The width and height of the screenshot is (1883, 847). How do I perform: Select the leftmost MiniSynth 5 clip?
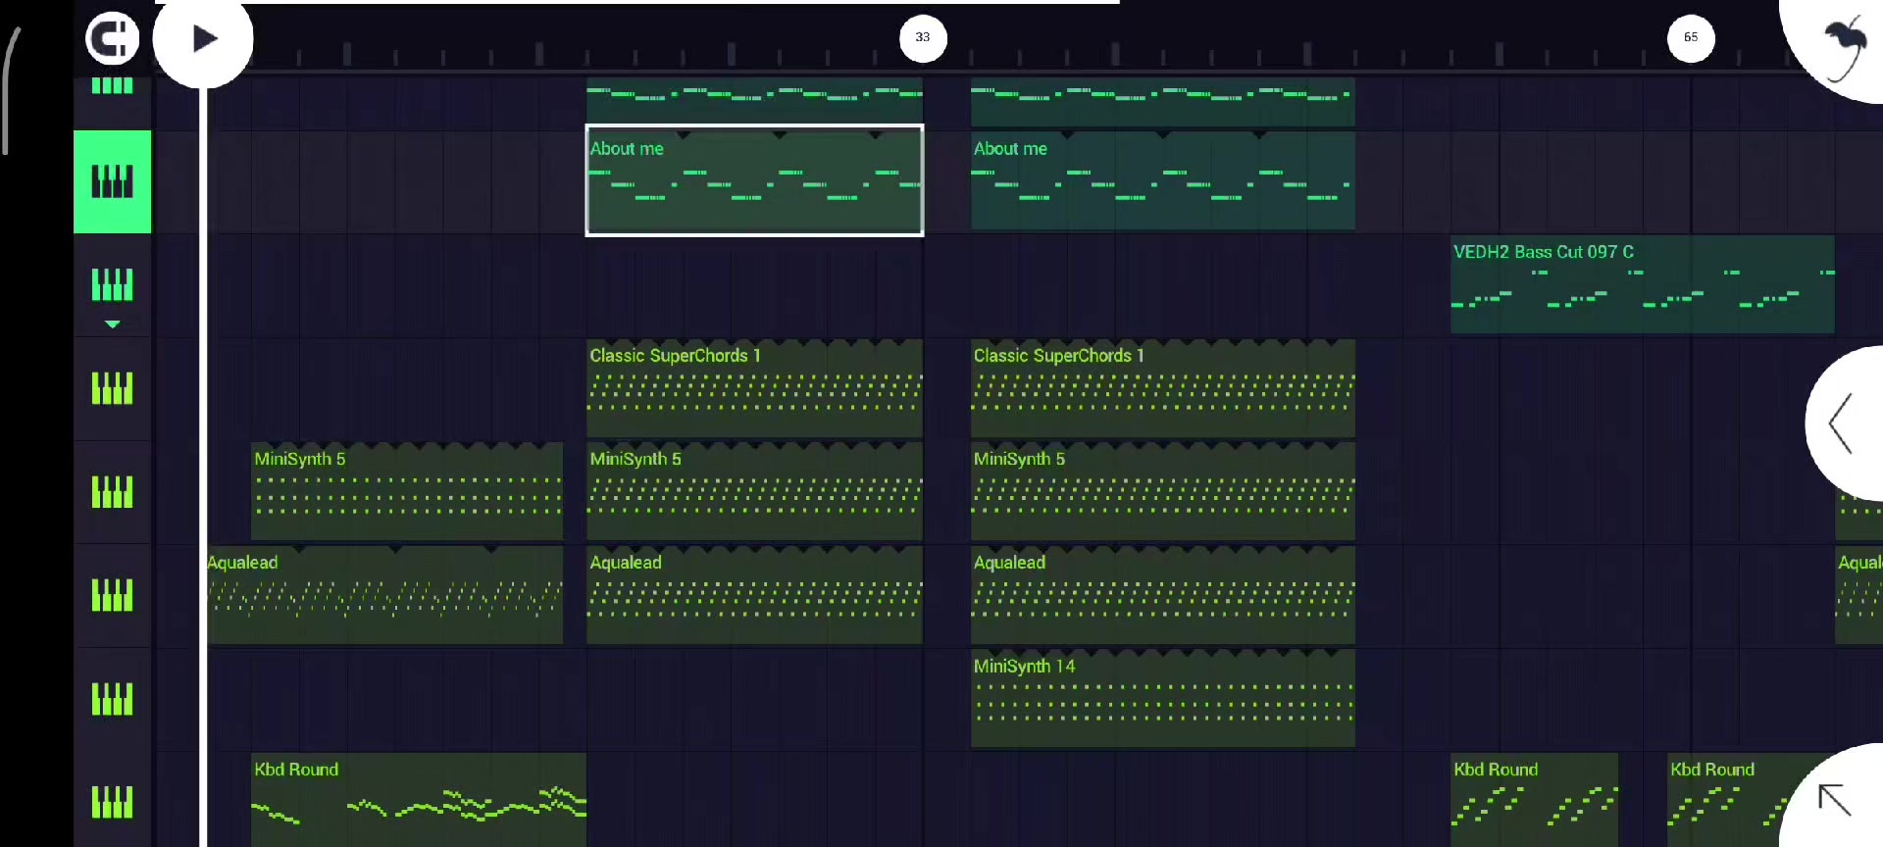407,491
